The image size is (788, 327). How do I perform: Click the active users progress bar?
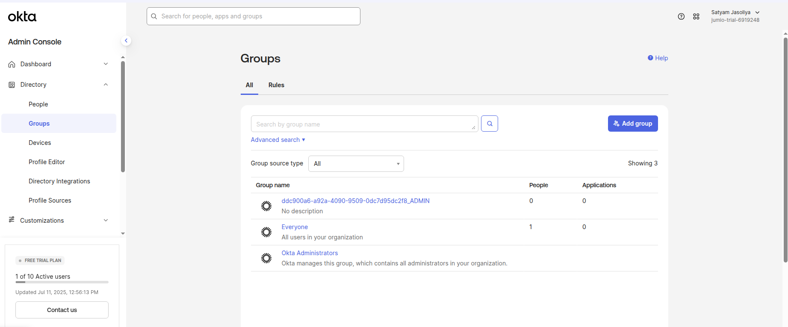(x=62, y=282)
